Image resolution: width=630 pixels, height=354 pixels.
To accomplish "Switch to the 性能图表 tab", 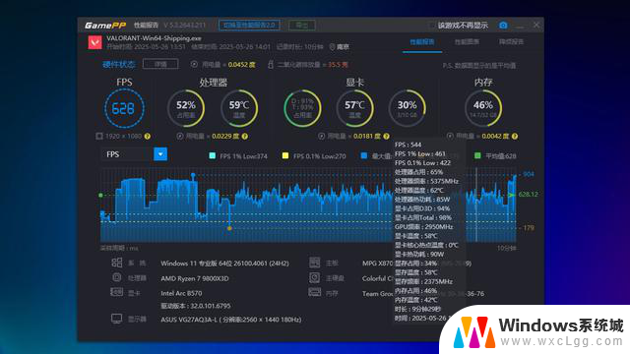I will click(467, 42).
